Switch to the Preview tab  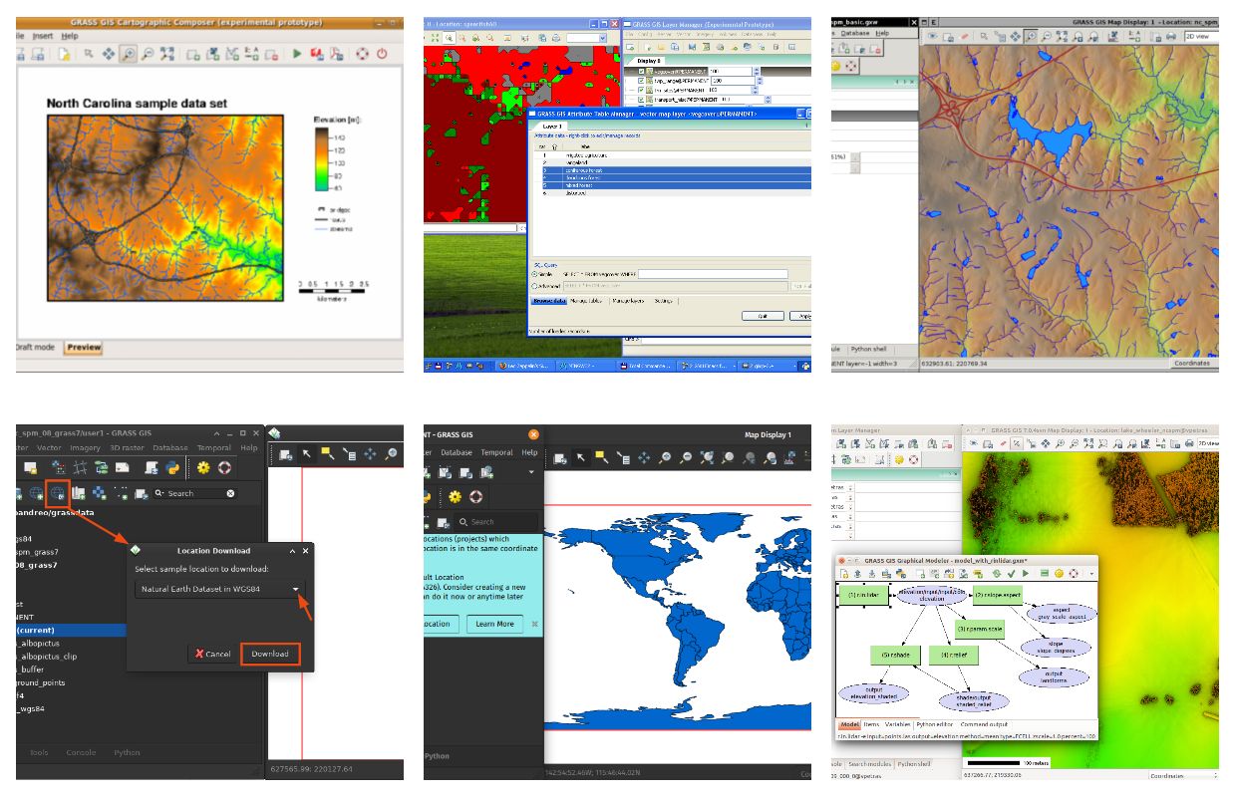(x=84, y=347)
